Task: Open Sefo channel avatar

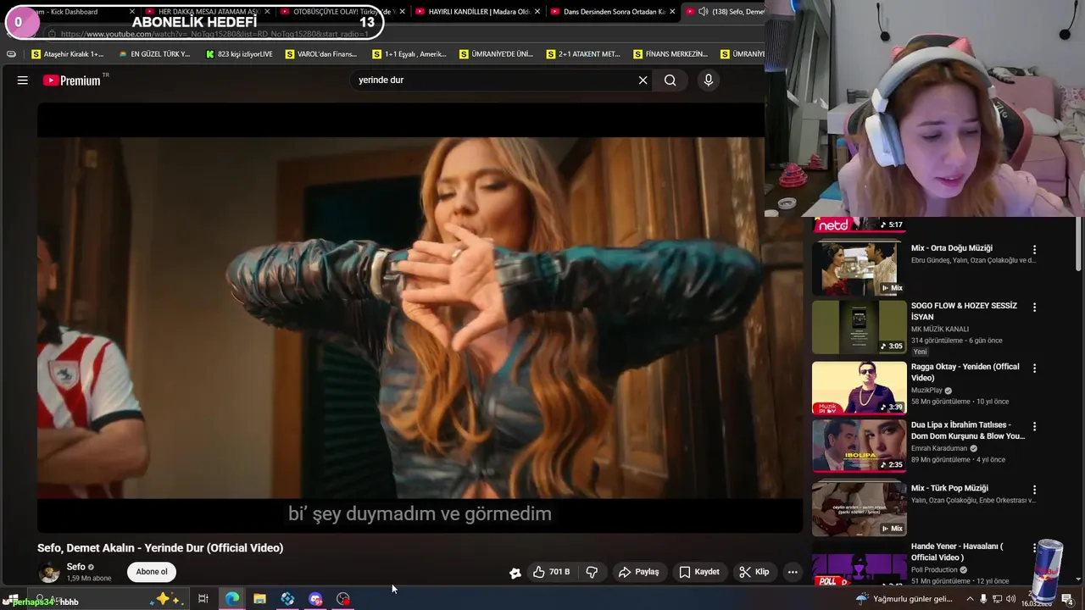Action: [50, 573]
